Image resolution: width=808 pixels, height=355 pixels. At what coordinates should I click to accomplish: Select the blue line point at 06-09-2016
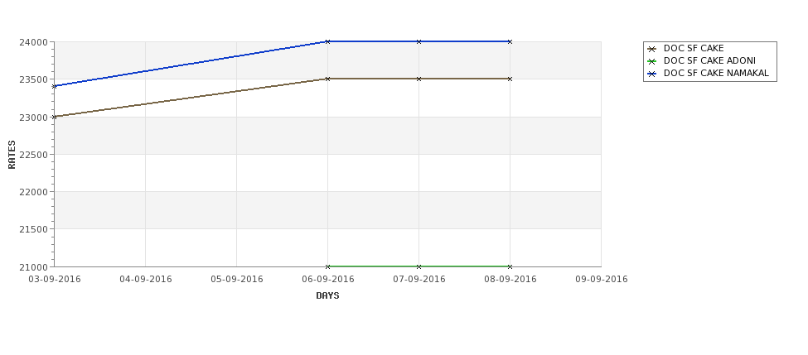point(327,41)
